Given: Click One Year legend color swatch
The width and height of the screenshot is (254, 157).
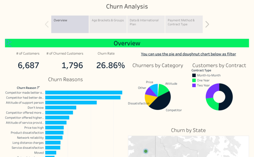Looking at the screenshot, I should [194, 80].
